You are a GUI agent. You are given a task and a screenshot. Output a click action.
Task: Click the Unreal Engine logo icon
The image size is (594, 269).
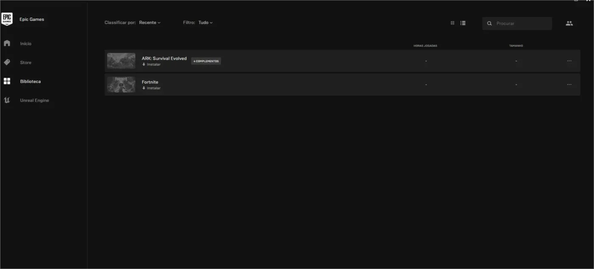tap(7, 100)
